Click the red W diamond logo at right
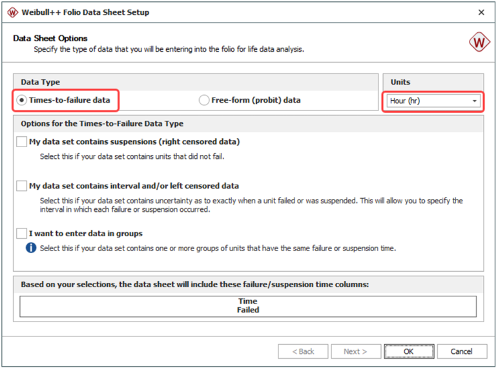 pyautogui.click(x=479, y=42)
